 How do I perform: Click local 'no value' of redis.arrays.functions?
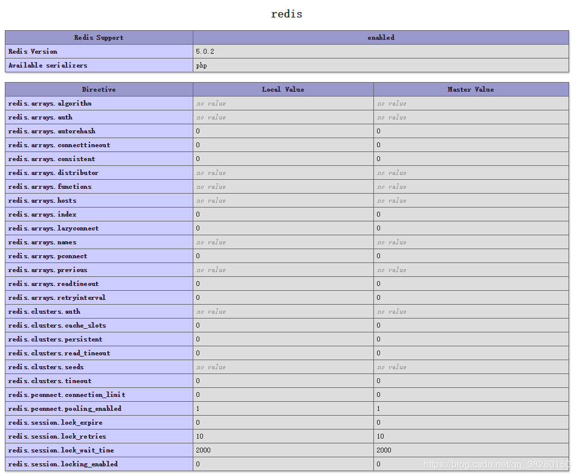coord(211,187)
